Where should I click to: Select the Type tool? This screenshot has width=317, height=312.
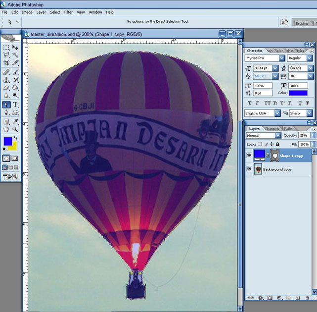click(15, 104)
